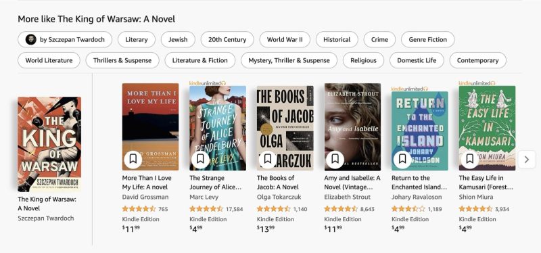
Task: Bookmark Return to the Enchanted Island
Action: [x=402, y=159]
